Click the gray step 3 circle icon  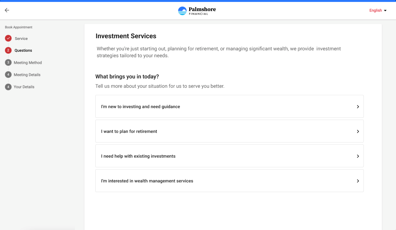(x=8, y=62)
